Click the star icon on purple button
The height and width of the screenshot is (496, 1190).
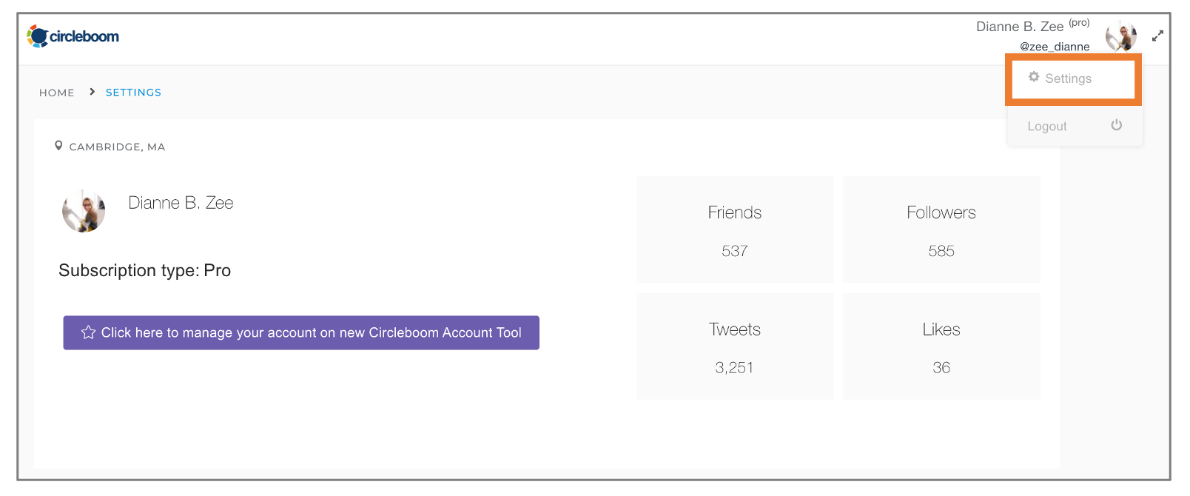coord(89,332)
